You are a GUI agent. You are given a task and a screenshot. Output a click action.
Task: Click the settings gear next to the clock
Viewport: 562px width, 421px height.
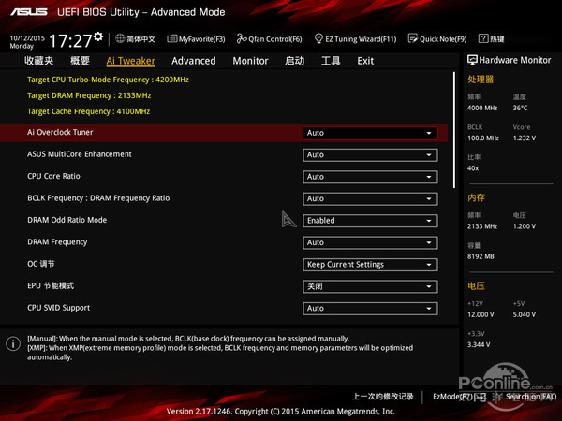click(x=98, y=36)
